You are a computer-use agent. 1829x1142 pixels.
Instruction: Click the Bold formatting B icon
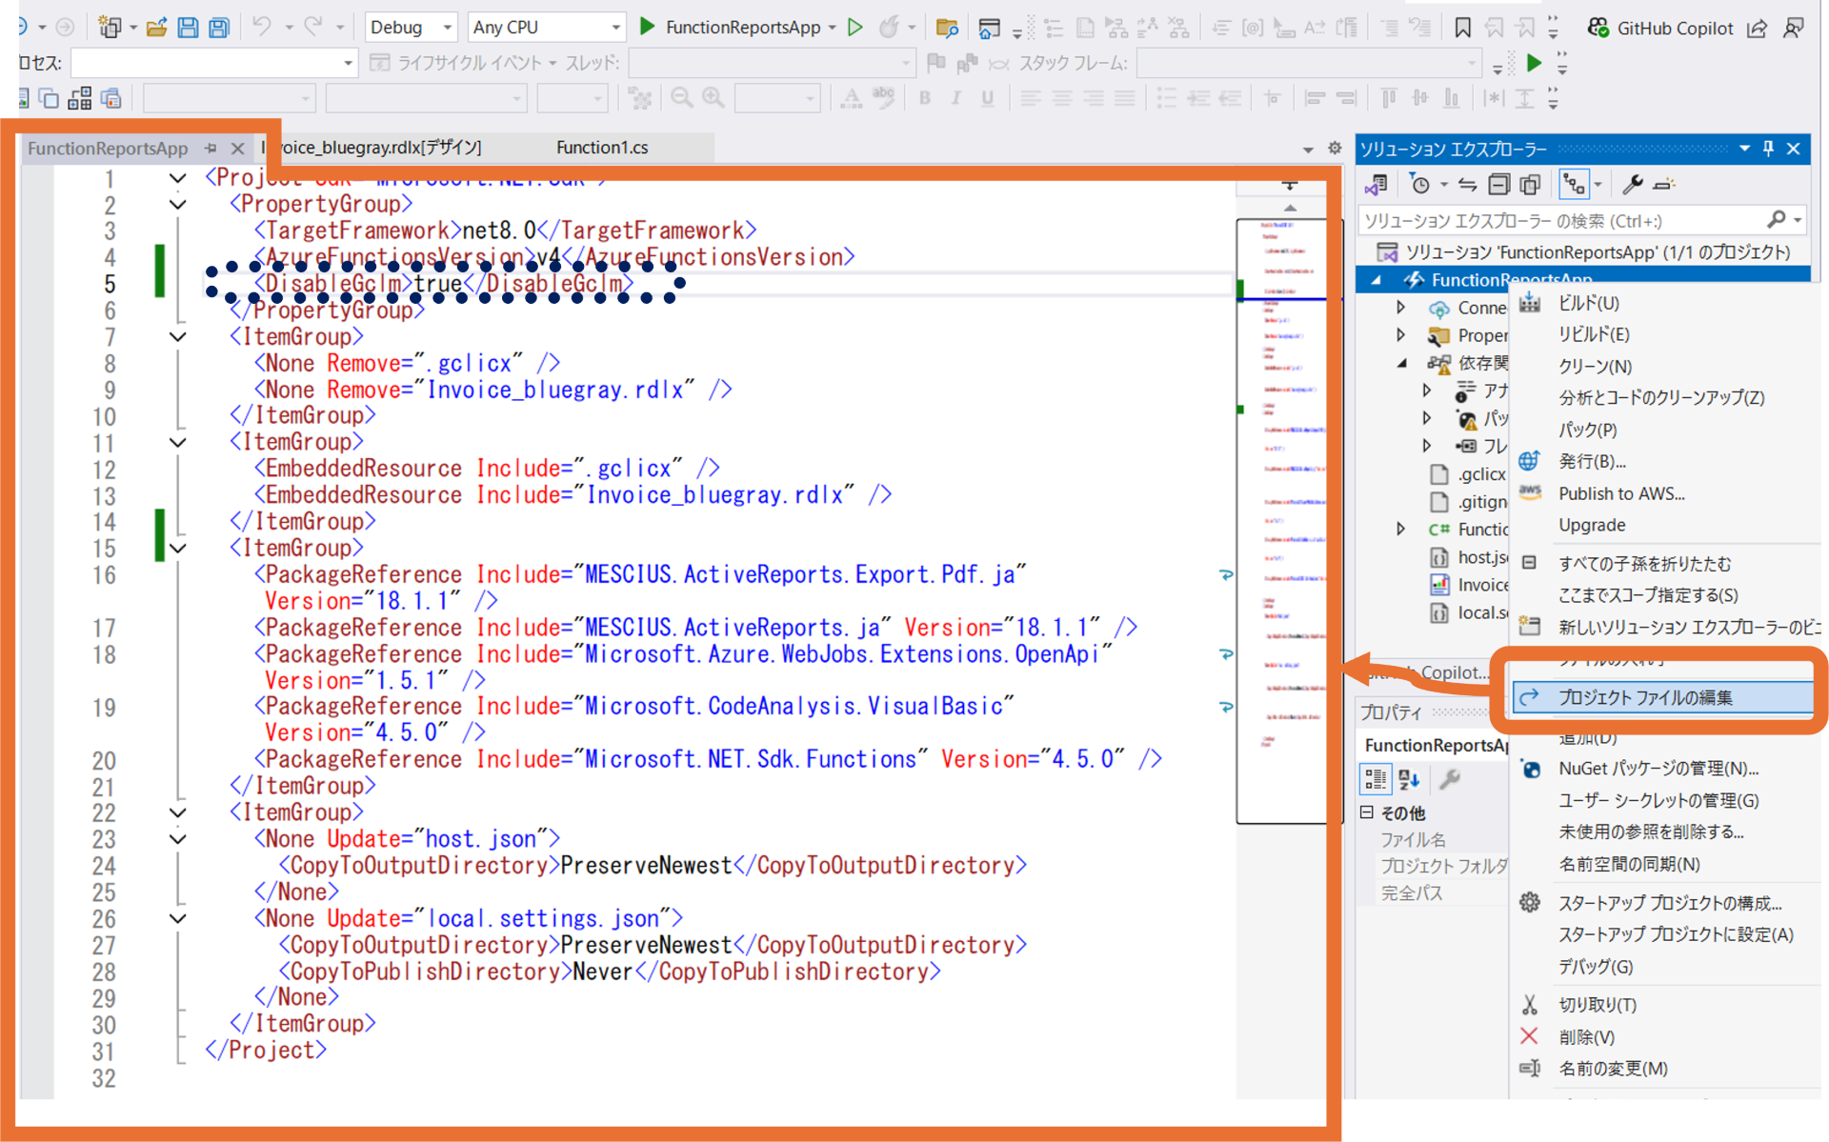[x=924, y=97]
